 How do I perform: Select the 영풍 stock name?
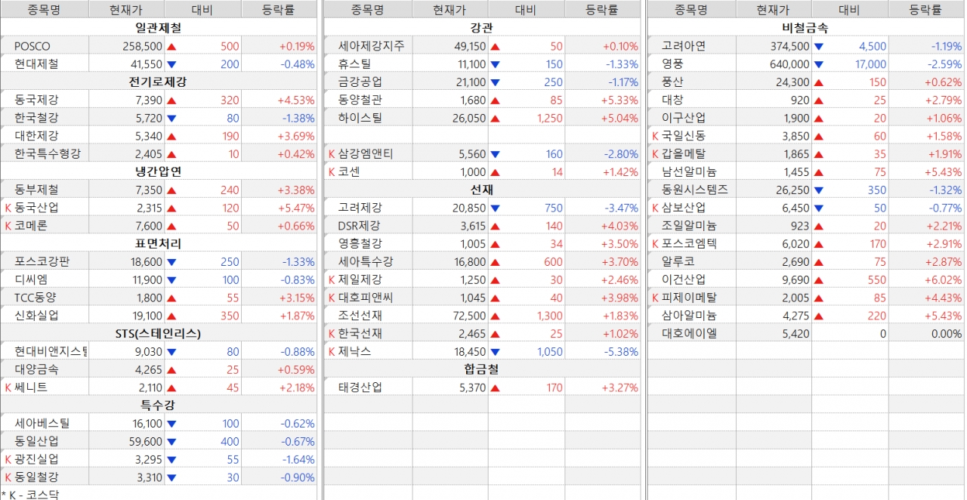pyautogui.click(x=672, y=64)
